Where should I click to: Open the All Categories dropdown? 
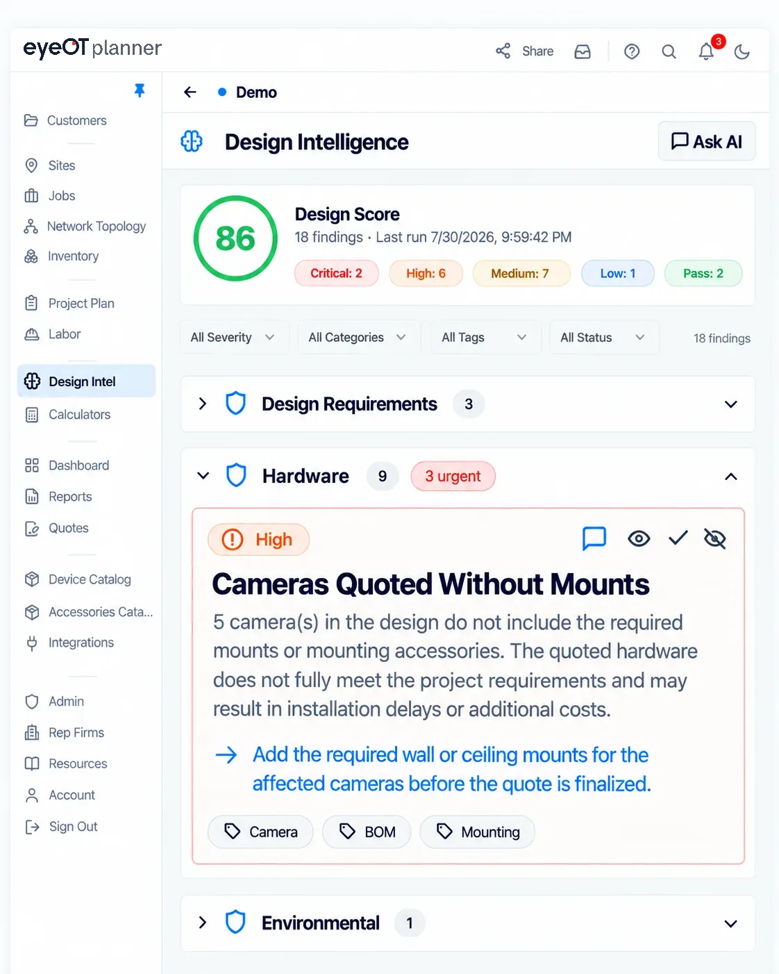click(359, 337)
